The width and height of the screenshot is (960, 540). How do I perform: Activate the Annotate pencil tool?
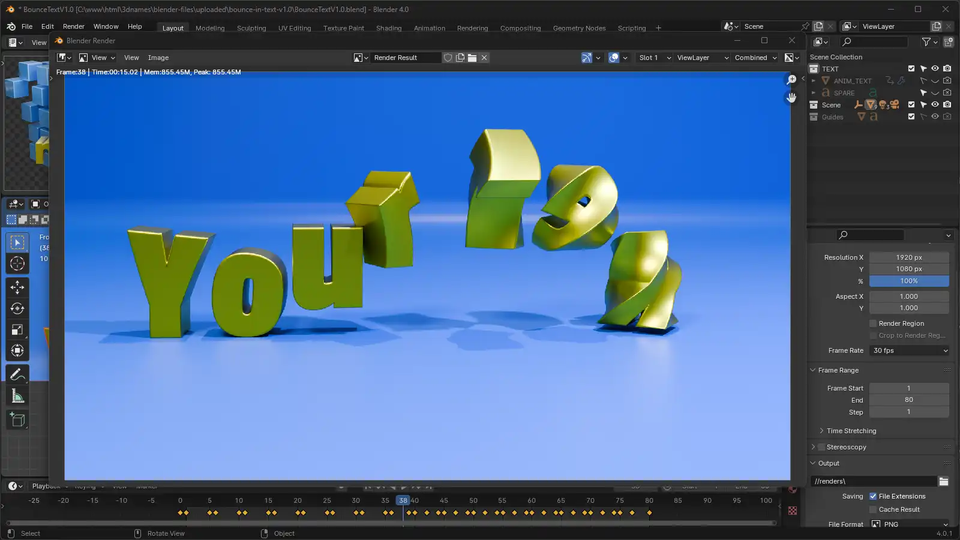[17, 374]
